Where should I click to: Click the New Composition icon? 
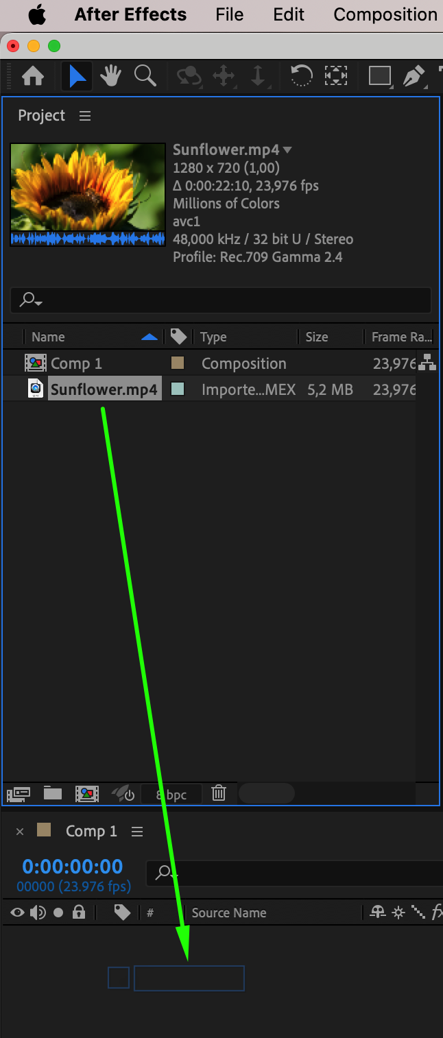[x=87, y=794]
